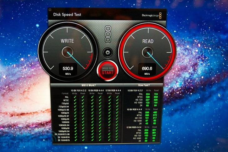Select the 325 read value for HD 720
The image size is (228, 152).
(156, 100)
